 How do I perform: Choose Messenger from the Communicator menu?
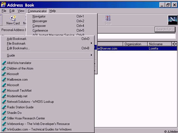pos(62,21)
